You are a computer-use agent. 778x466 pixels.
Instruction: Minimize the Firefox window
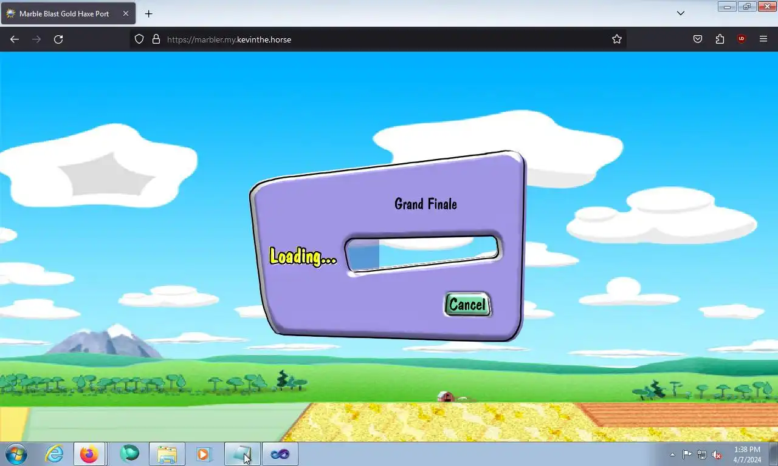pyautogui.click(x=727, y=7)
